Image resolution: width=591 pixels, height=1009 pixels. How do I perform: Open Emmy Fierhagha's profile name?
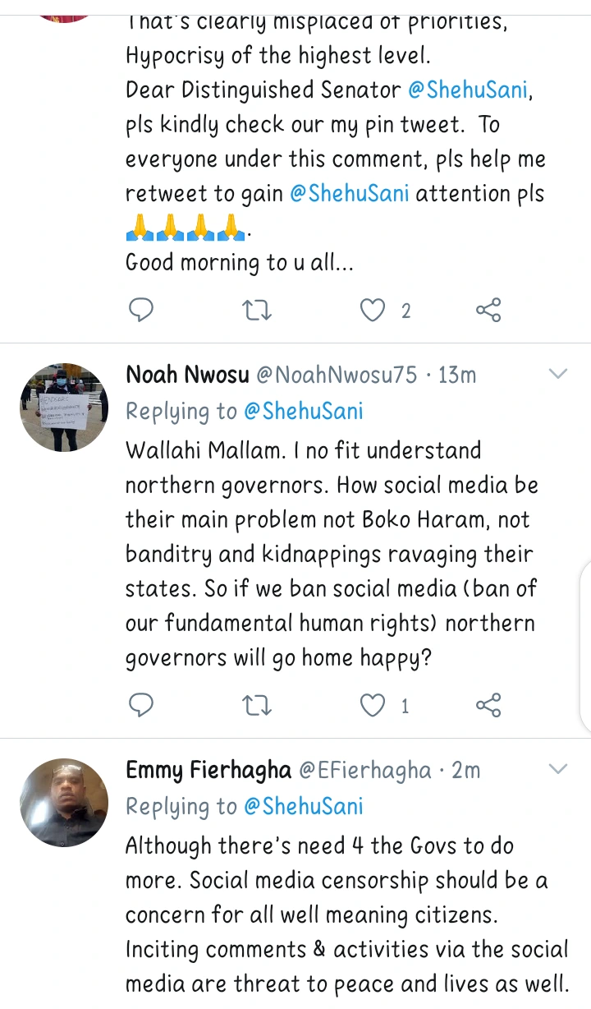pyautogui.click(x=208, y=770)
